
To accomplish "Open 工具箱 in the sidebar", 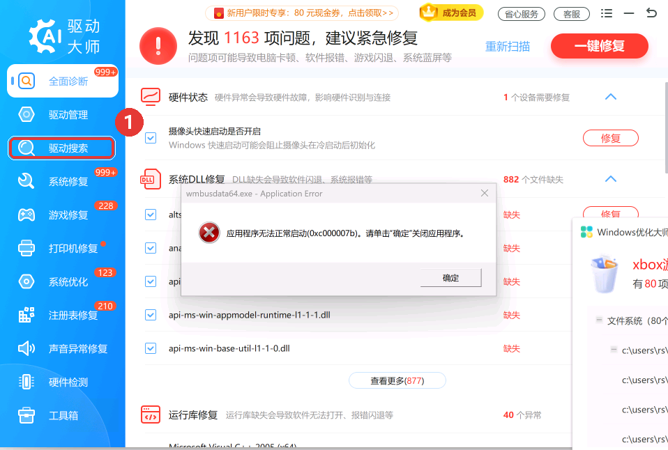I will 63,415.
